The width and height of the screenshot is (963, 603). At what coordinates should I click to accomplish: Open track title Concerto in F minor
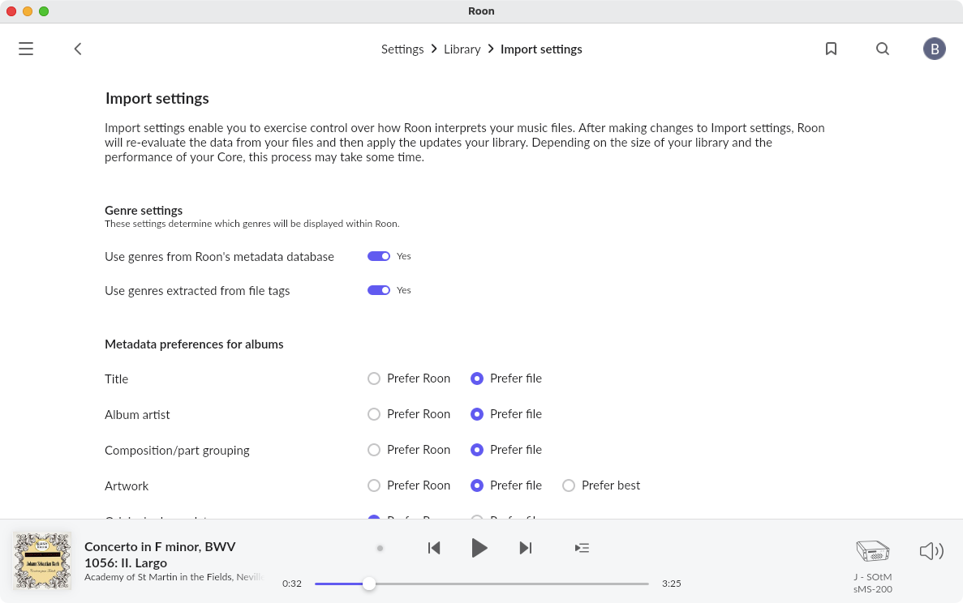point(160,554)
